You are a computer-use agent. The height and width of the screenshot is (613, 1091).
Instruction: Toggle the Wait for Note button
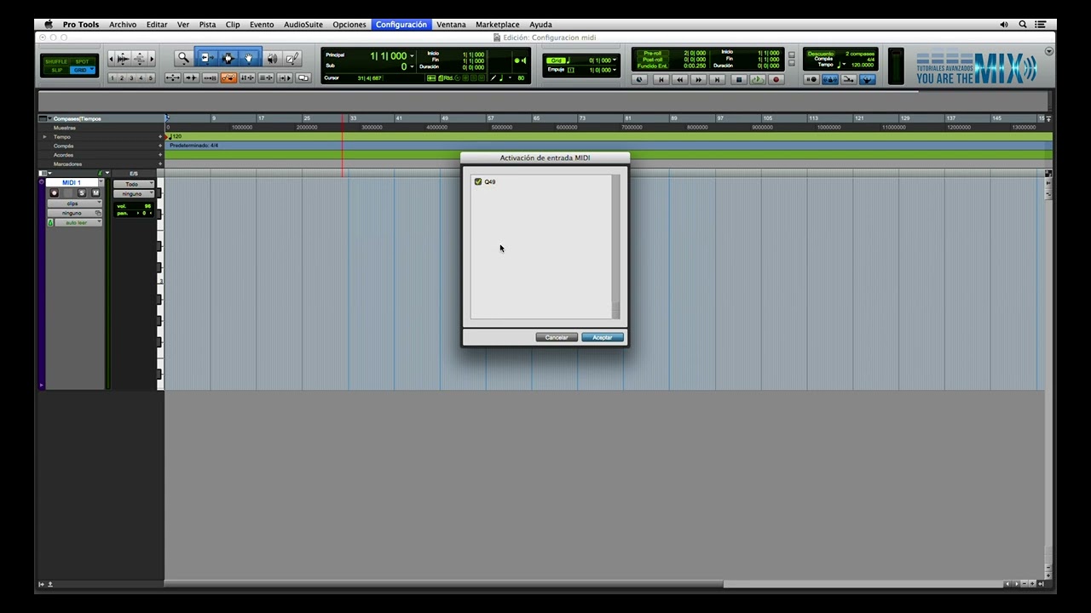click(x=812, y=79)
